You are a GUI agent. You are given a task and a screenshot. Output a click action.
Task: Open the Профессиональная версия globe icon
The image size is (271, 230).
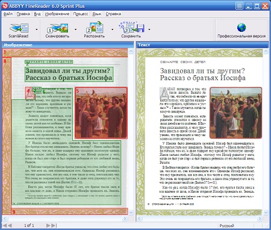point(241,28)
